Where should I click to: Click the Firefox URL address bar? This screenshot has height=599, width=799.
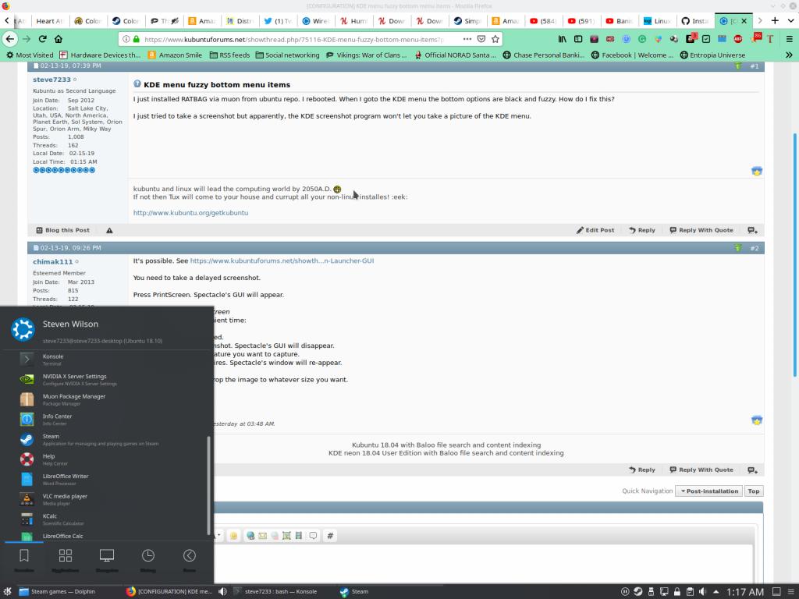[x=297, y=38]
